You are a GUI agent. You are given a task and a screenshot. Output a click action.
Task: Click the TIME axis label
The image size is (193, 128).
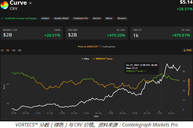(x=96, y=117)
